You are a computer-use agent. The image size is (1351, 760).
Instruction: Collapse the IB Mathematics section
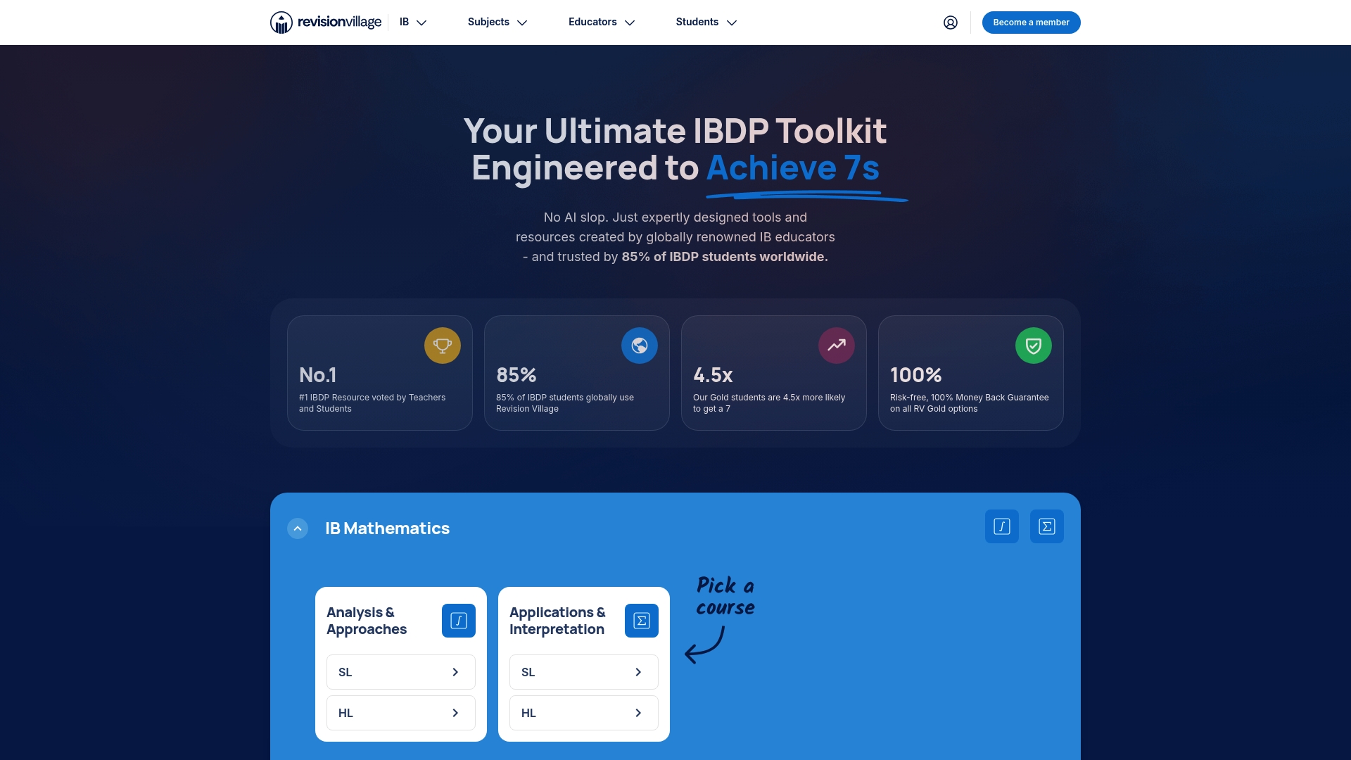(298, 528)
